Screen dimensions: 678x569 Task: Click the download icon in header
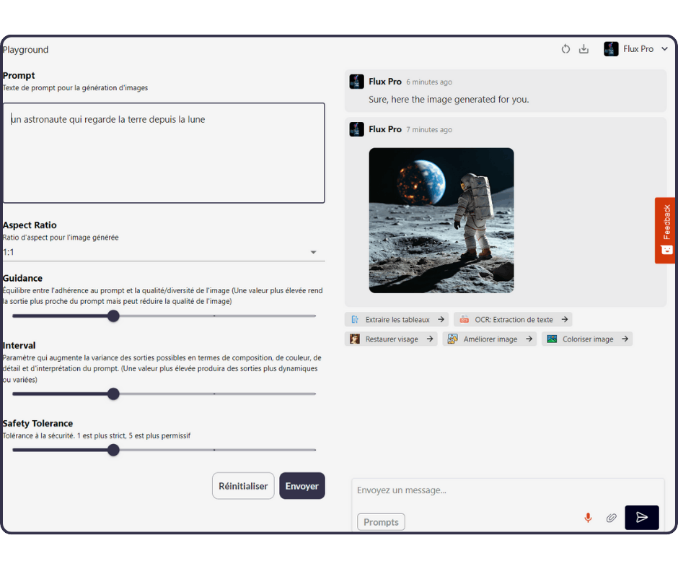584,49
